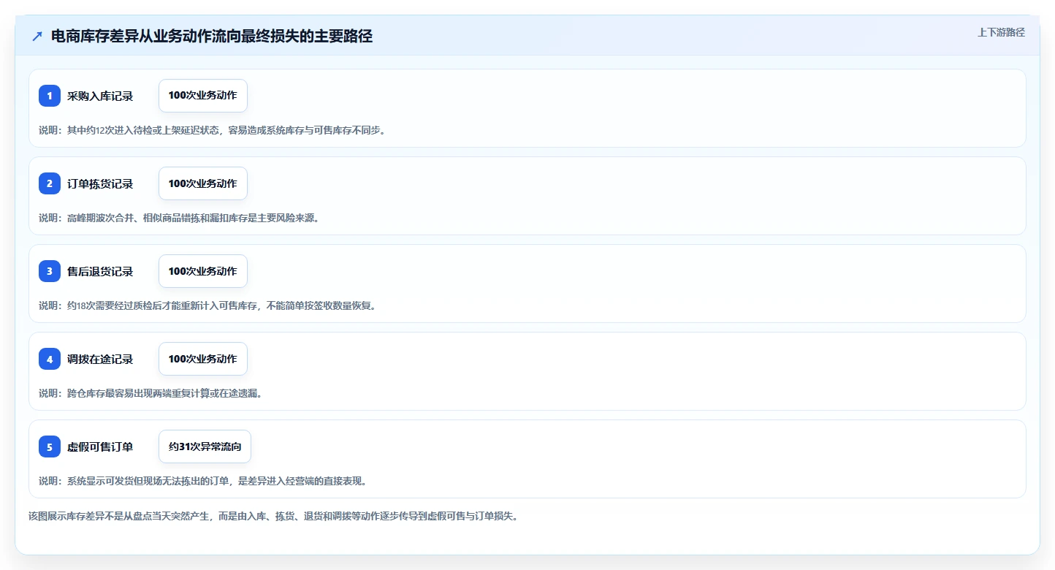
Task: Click step number badge 2
Action: point(50,183)
